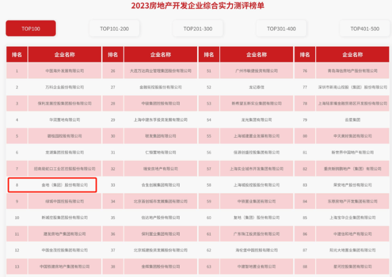This screenshot has width=392, height=277.
Task: Select 星河控股集团有限公司 cell
Action: click(x=353, y=266)
